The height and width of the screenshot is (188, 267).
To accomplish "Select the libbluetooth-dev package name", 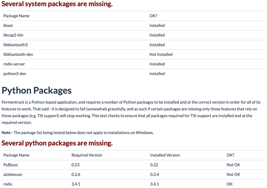I will point(18,54).
